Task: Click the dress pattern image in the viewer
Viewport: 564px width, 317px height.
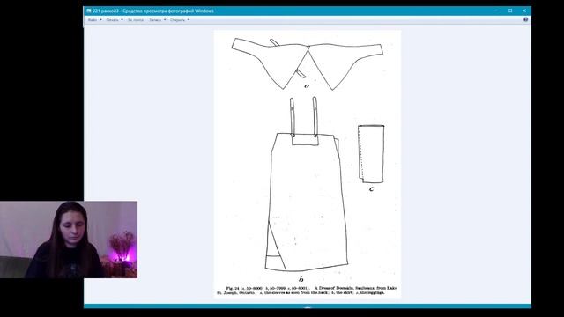Action: click(308, 164)
